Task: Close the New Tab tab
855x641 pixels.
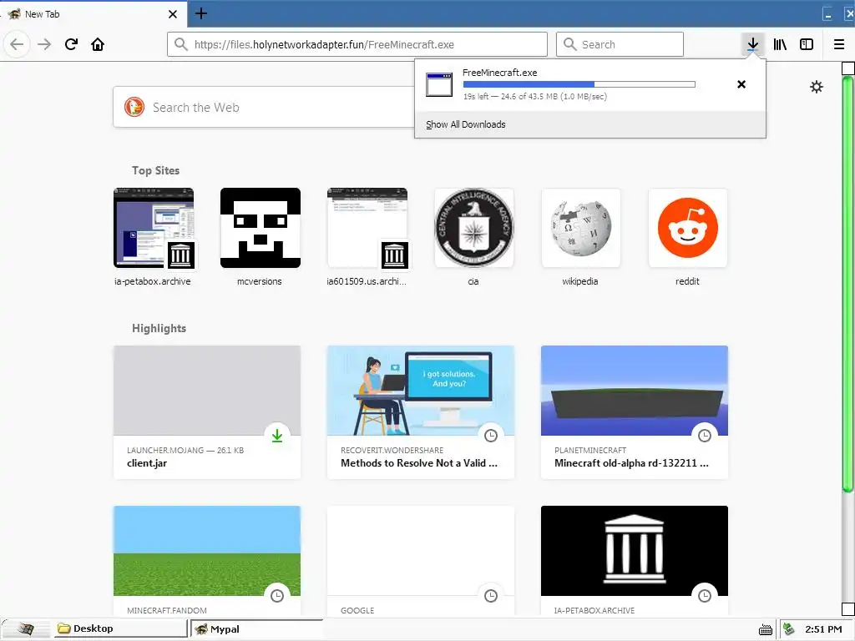Action: tap(172, 14)
